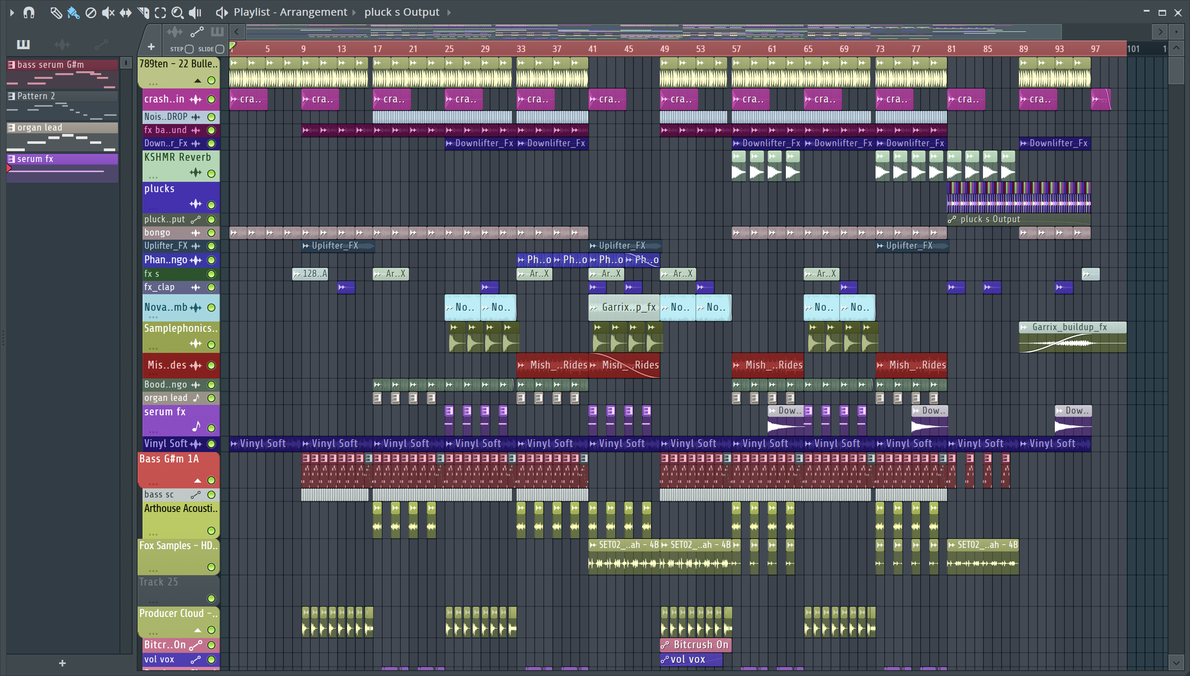Select the Draw pencil tool
Image resolution: width=1190 pixels, height=676 pixels.
56,12
